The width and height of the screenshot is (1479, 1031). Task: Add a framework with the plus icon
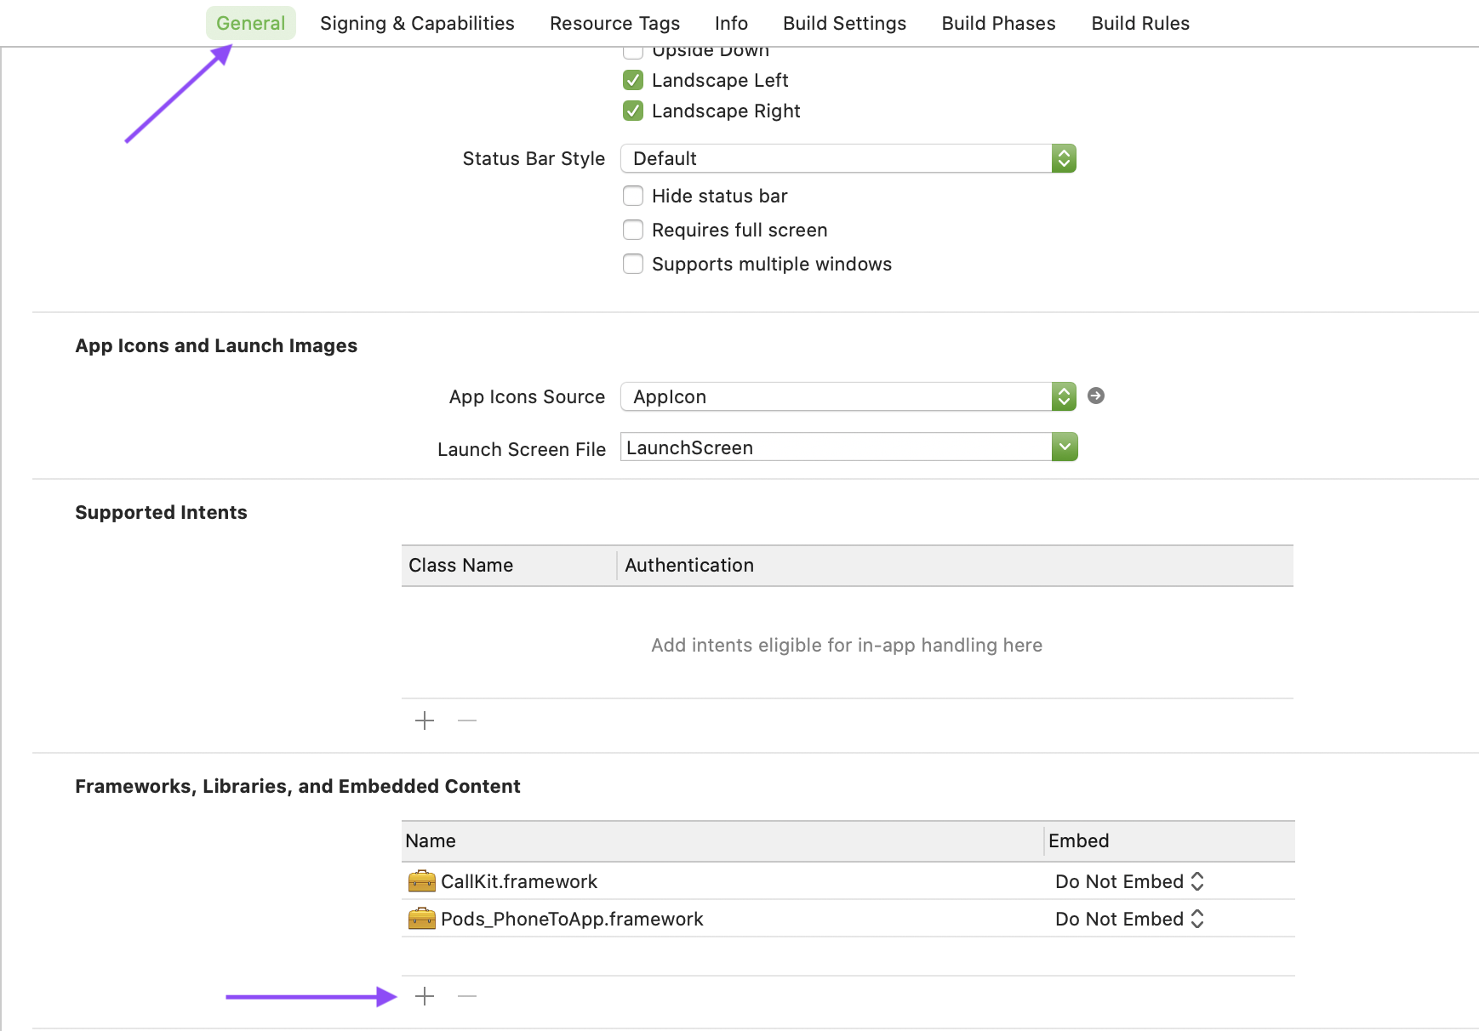coord(424,995)
